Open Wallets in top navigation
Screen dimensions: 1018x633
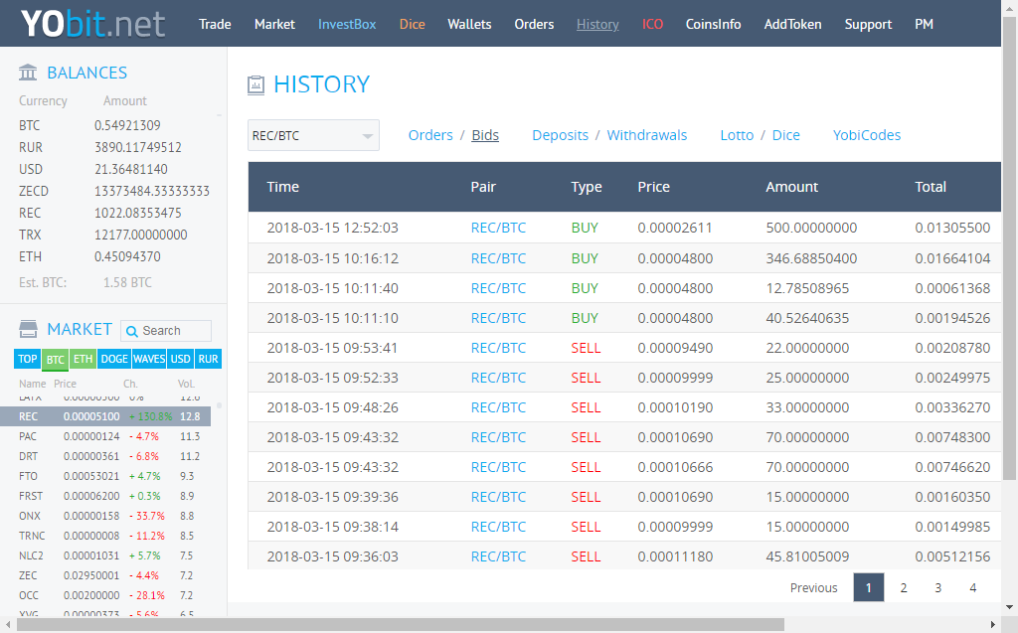pos(469,24)
